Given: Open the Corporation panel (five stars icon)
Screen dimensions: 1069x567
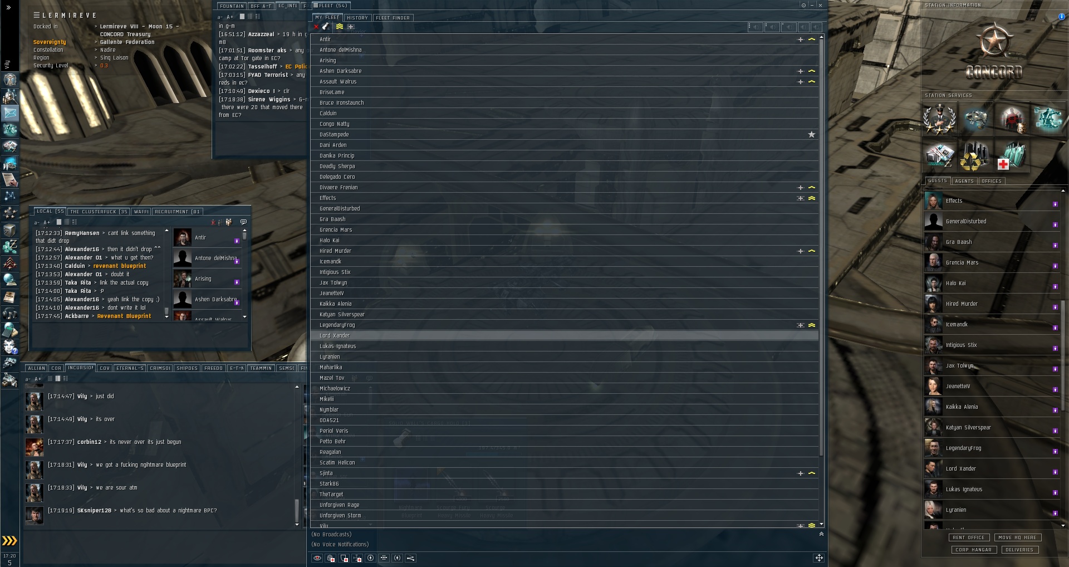Looking at the screenshot, I should [9, 213].
